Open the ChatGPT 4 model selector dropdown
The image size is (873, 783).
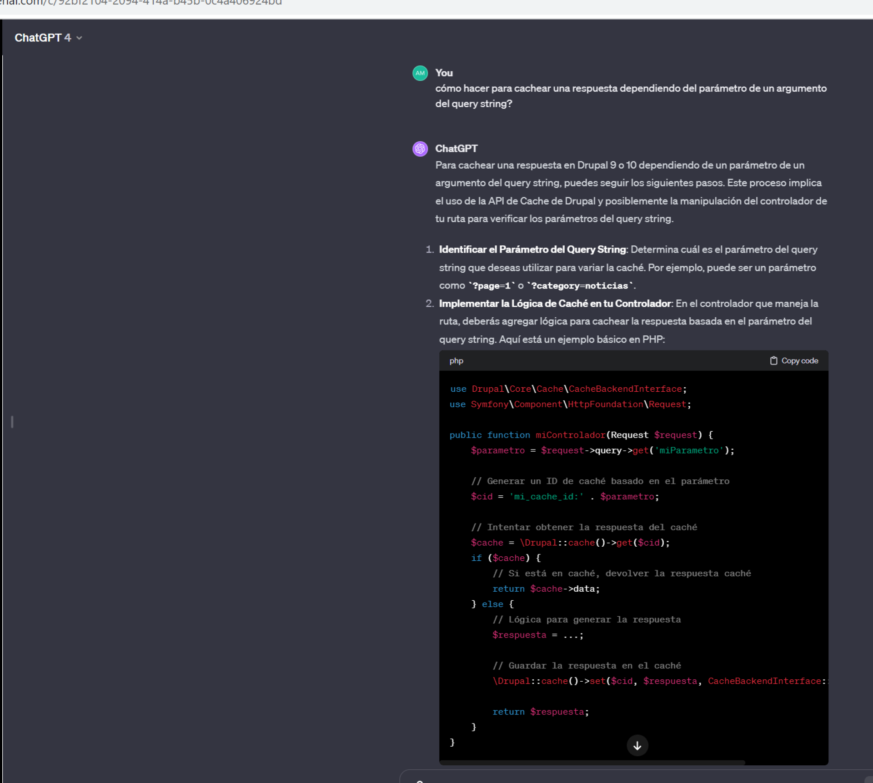[x=48, y=38]
